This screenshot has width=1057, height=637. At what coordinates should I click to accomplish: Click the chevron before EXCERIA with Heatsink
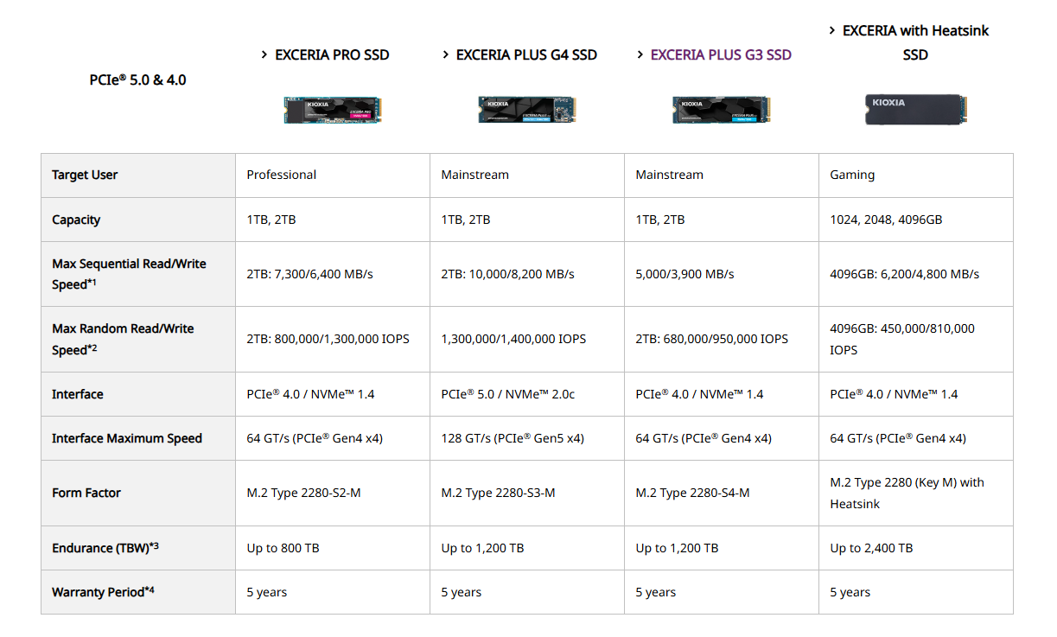pos(832,30)
